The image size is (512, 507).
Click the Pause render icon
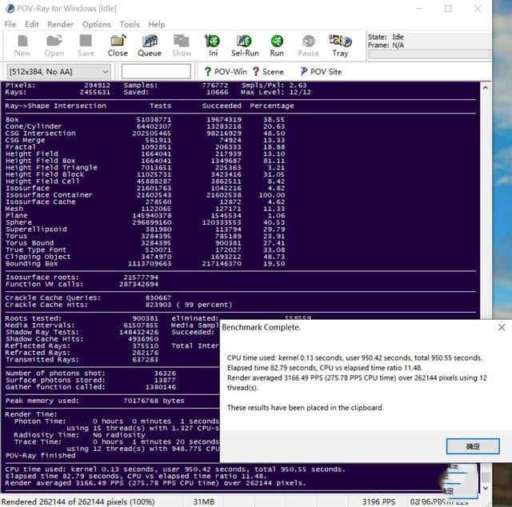click(308, 46)
